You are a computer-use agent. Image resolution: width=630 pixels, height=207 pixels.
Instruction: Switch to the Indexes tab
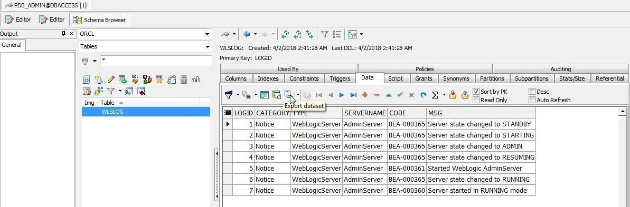268,78
